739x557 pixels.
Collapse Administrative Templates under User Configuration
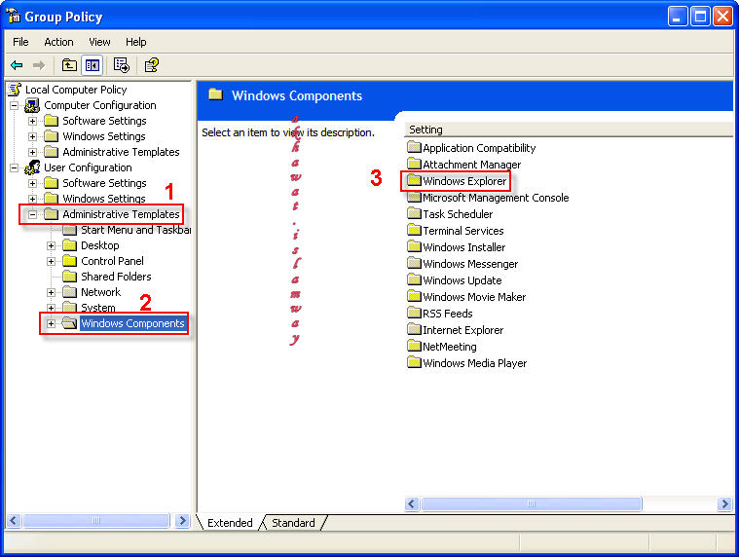coord(32,214)
